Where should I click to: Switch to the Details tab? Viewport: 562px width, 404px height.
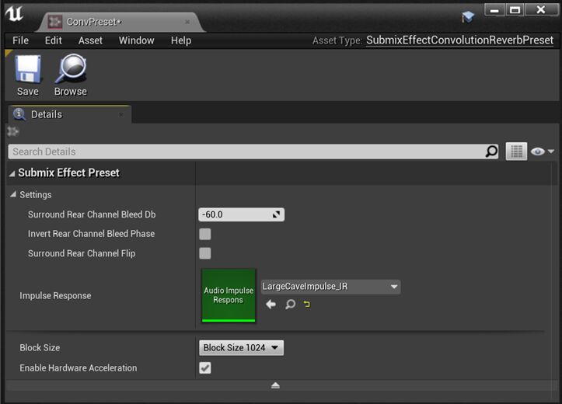(x=46, y=114)
